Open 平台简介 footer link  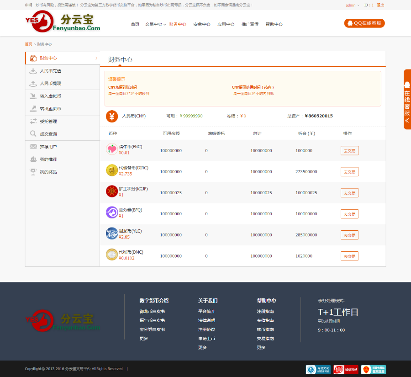[206, 311]
